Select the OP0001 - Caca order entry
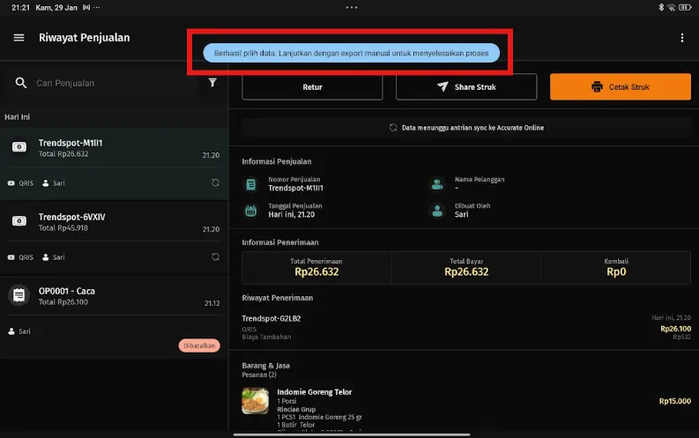 coord(115,316)
